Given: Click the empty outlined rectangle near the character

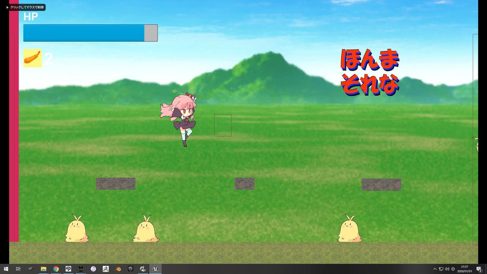Looking at the screenshot, I should click(x=223, y=125).
